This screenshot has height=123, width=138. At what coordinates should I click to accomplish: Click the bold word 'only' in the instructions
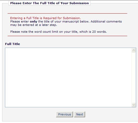tap(34, 21)
